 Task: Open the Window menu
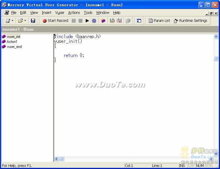coord(103,13)
